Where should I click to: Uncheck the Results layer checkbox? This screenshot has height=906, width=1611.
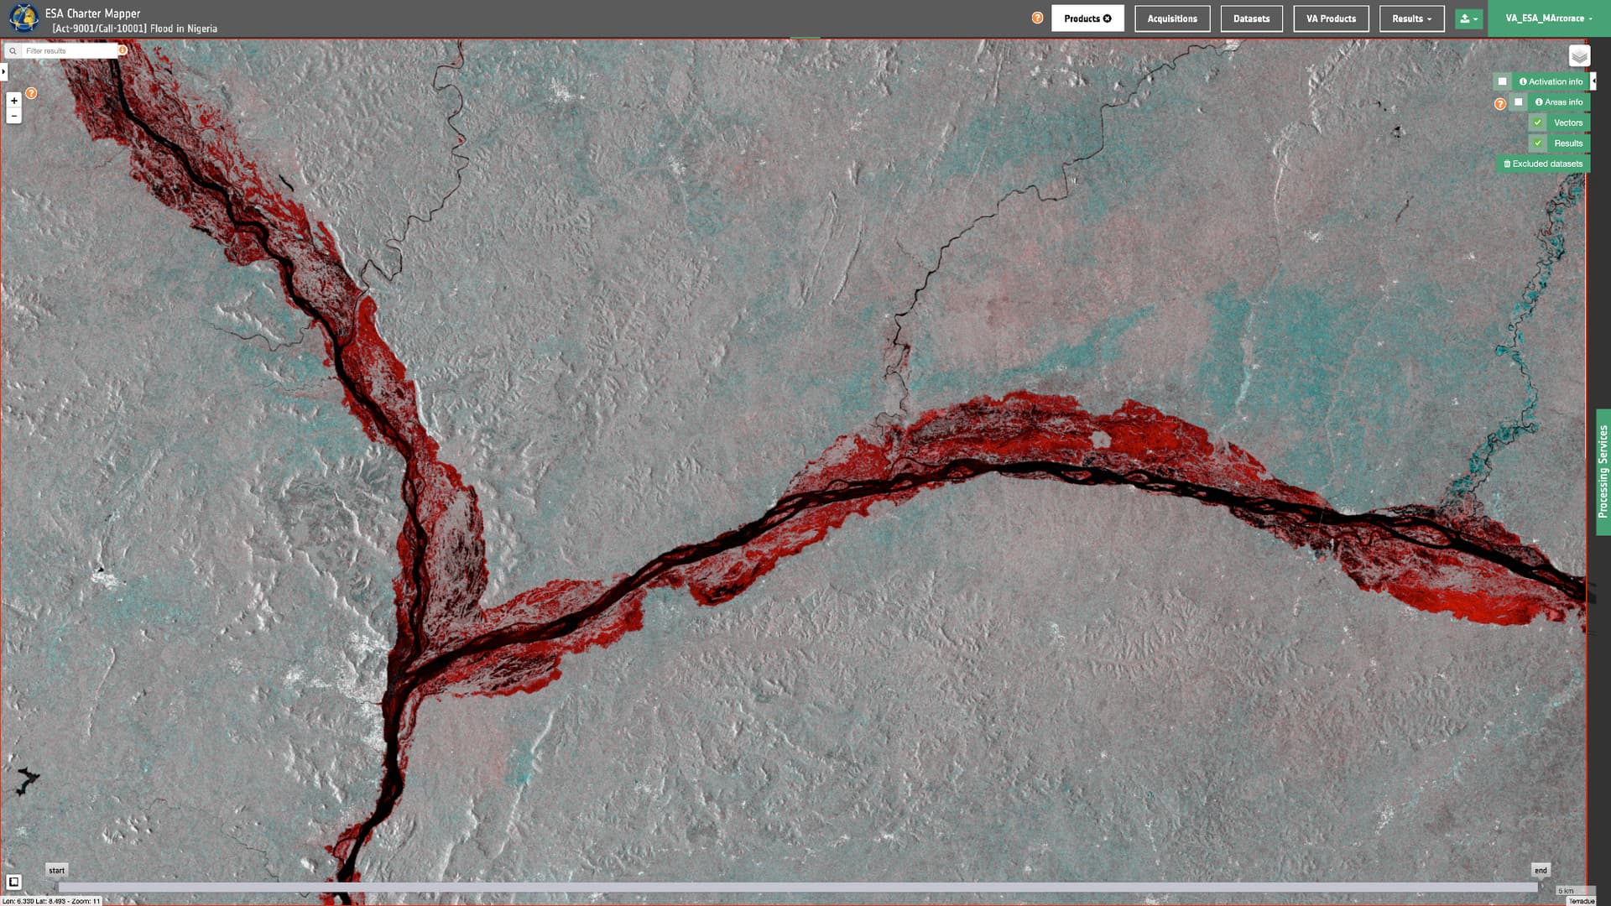click(1538, 143)
